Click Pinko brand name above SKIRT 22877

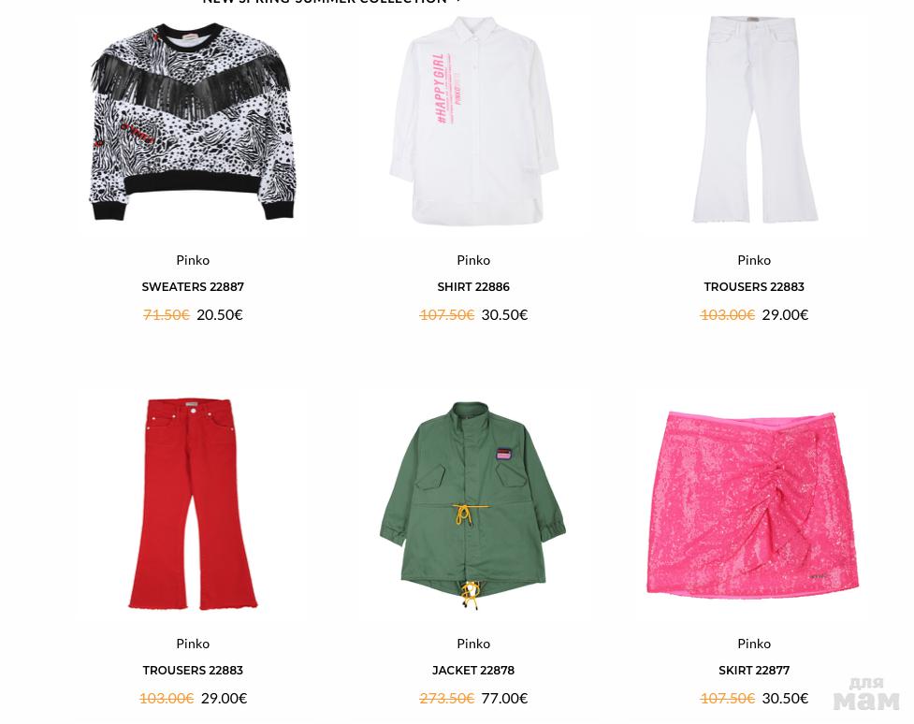pos(754,644)
